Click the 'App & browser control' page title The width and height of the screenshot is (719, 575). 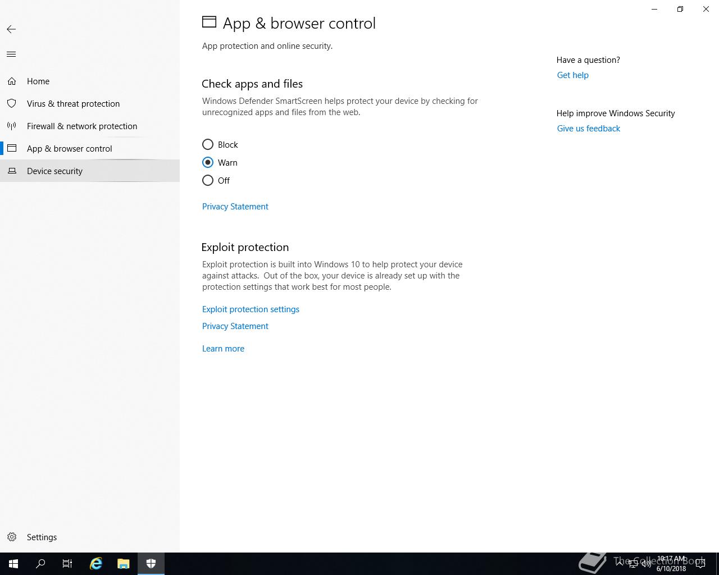(299, 24)
